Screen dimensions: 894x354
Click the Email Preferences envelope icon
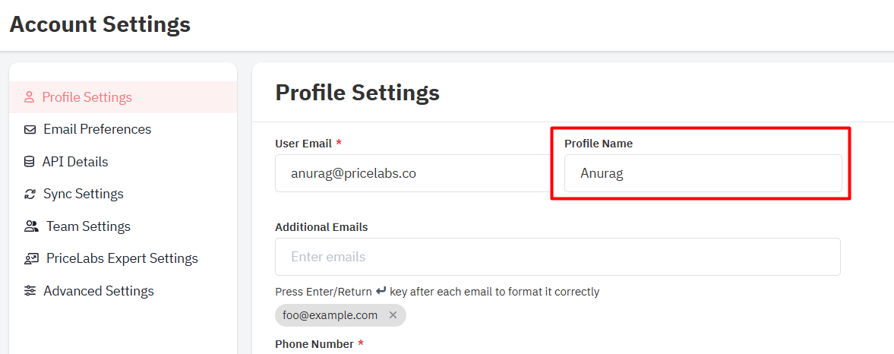[30, 129]
